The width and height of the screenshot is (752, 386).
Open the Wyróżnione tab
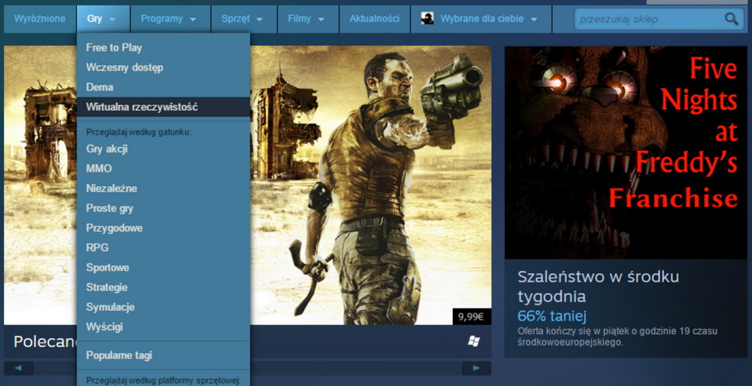pos(40,19)
